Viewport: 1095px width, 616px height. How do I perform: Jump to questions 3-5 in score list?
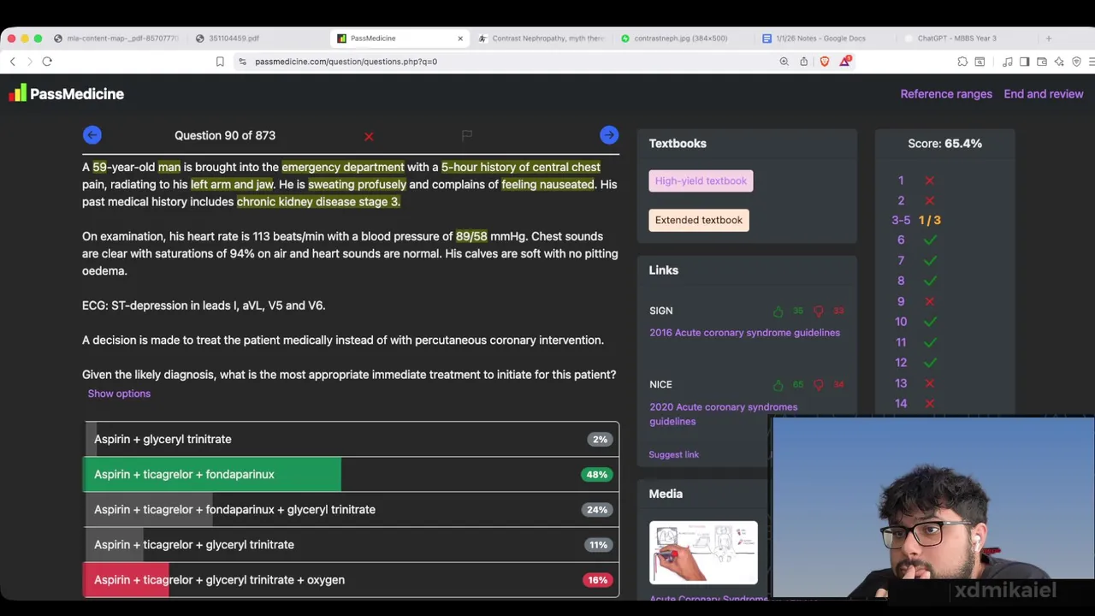tap(901, 220)
